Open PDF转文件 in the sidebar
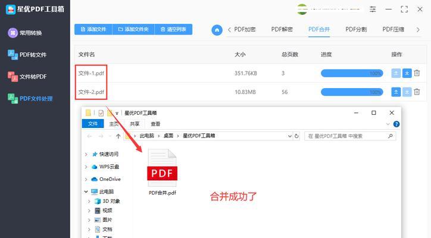This screenshot has height=238, width=431. tap(27, 55)
